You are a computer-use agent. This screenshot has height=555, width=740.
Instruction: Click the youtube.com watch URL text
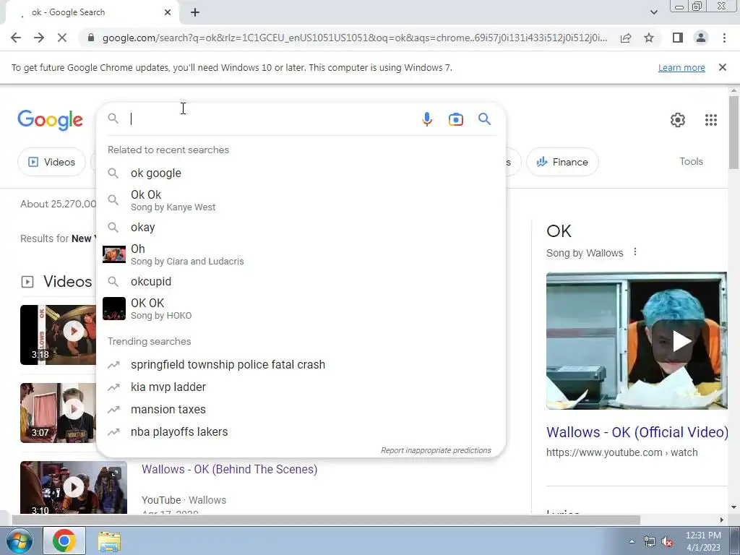click(621, 452)
